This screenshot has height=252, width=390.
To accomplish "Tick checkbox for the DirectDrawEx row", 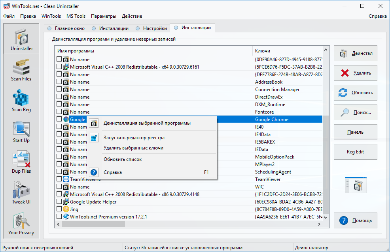I will tap(59, 97).
